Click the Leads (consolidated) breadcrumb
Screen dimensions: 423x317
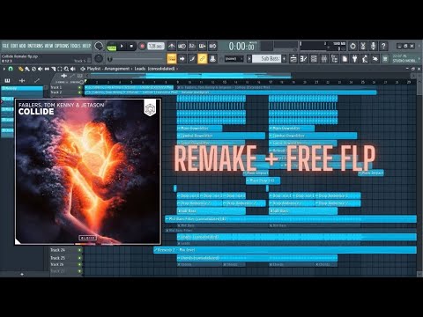click(154, 69)
